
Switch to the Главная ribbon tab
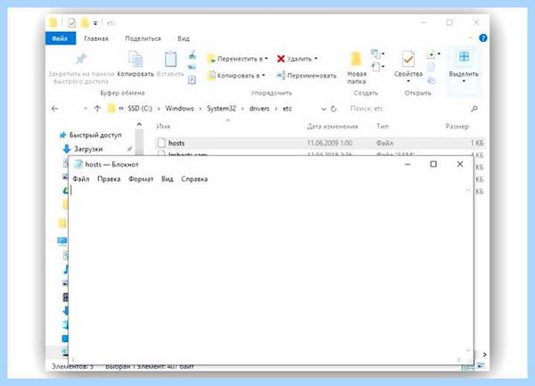pyautogui.click(x=96, y=38)
